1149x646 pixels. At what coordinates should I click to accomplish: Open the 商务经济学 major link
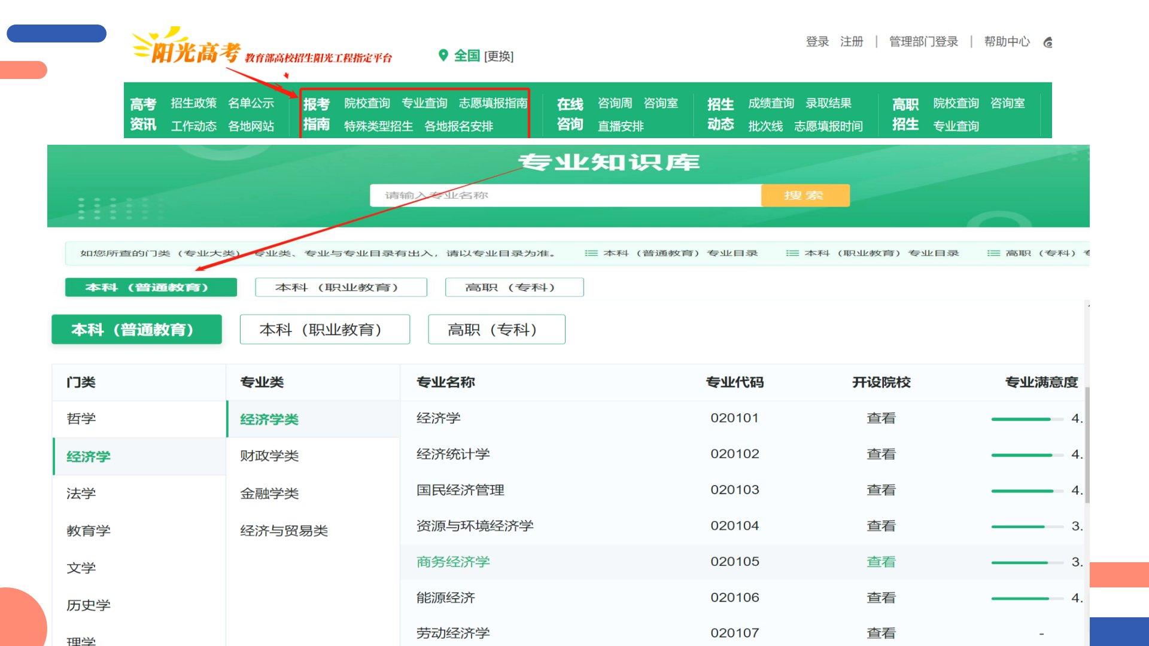[453, 562]
